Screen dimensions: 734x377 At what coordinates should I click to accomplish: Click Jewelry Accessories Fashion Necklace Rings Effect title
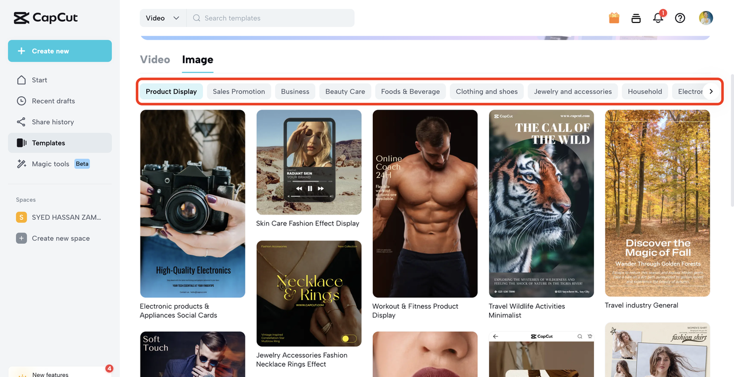(302, 359)
